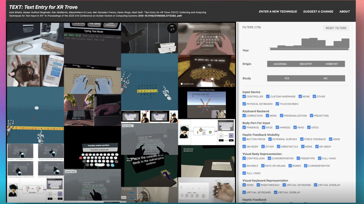Uncheck the VIBROTACTILE checkbox
This screenshot has height=204, width=364.
[278, 146]
